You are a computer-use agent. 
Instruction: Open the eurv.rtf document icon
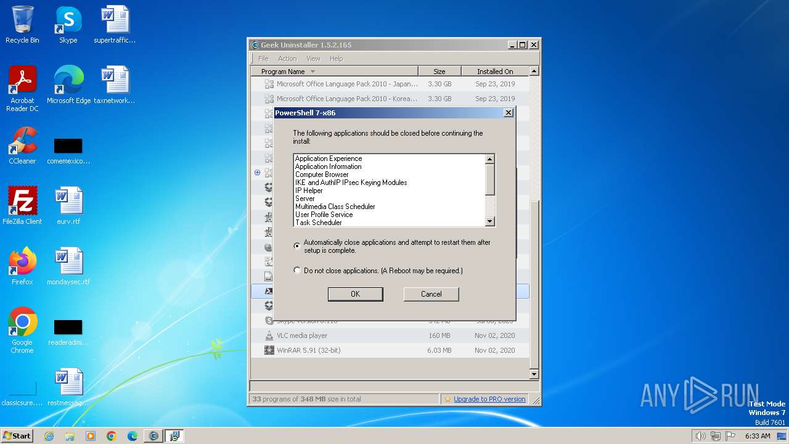click(x=68, y=206)
